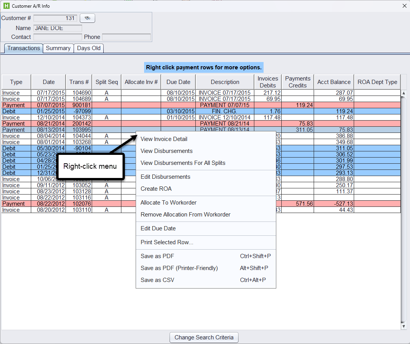Switch to the Summary tab
410x344 pixels.
click(x=58, y=48)
